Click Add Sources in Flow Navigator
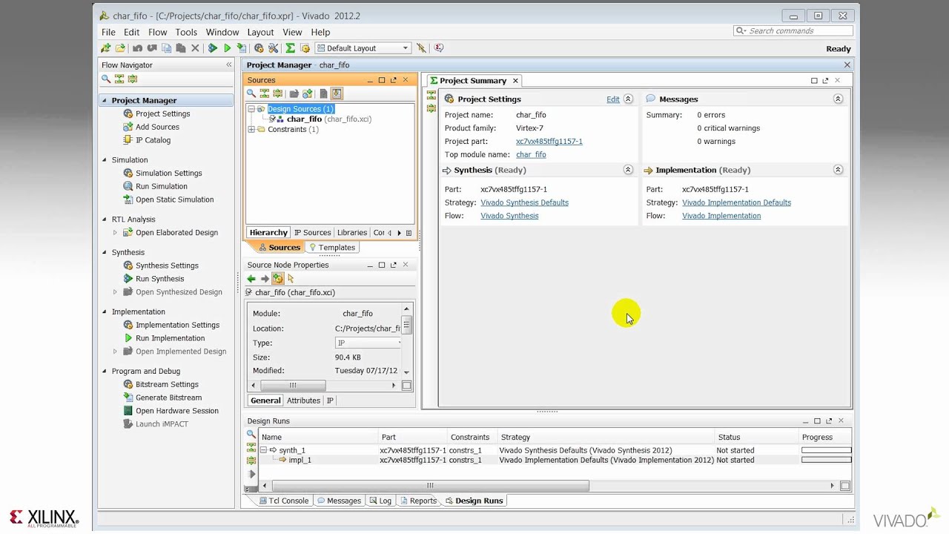The image size is (949, 534). [157, 127]
